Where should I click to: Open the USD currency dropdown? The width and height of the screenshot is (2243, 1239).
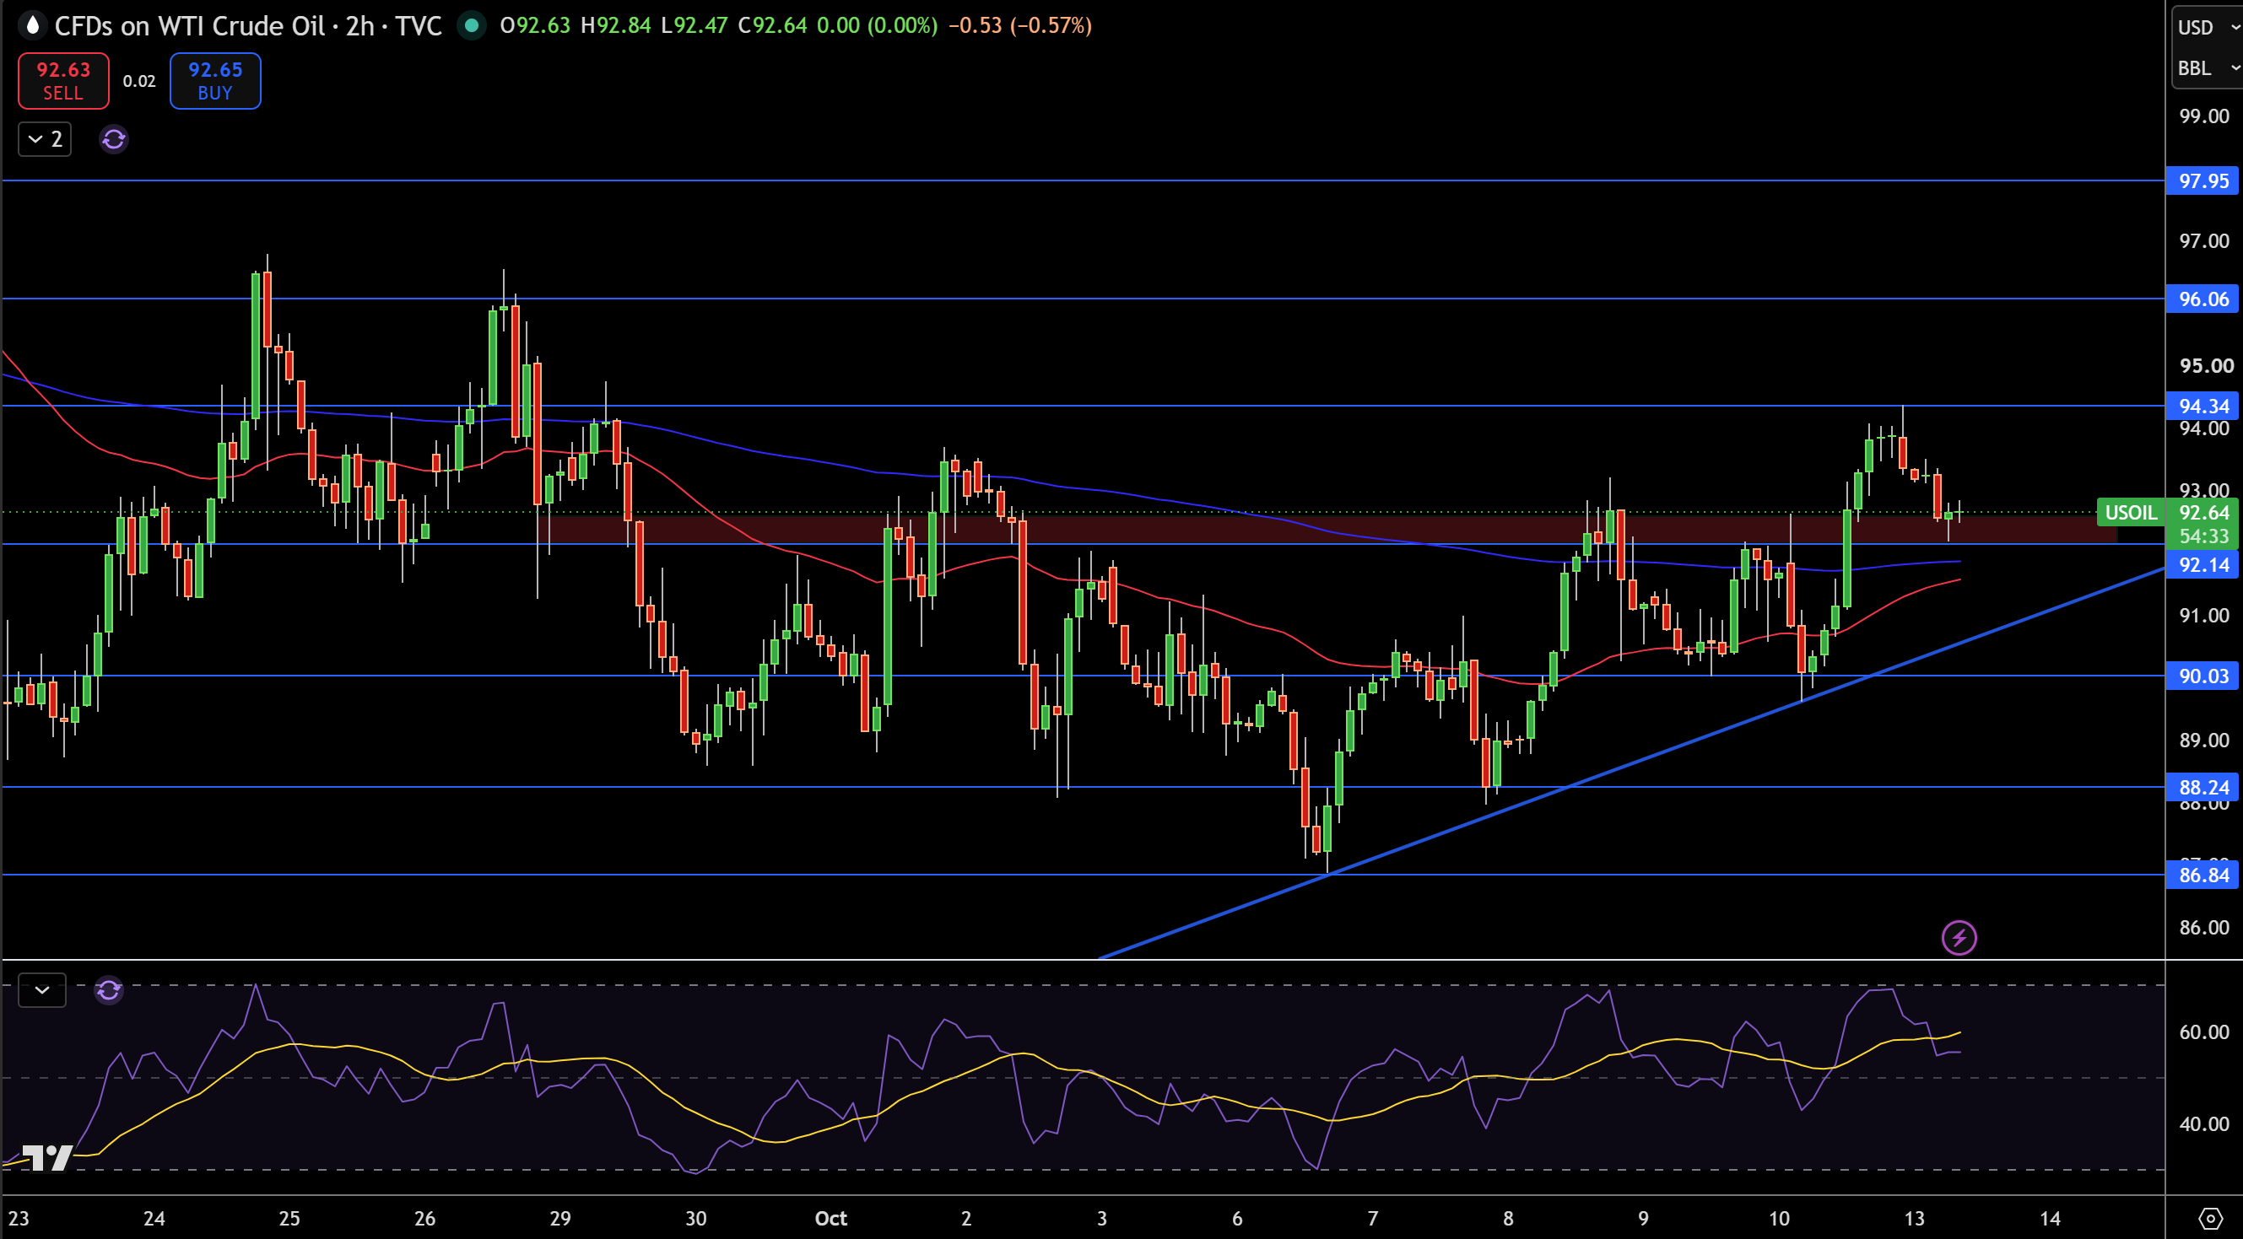(x=2208, y=27)
